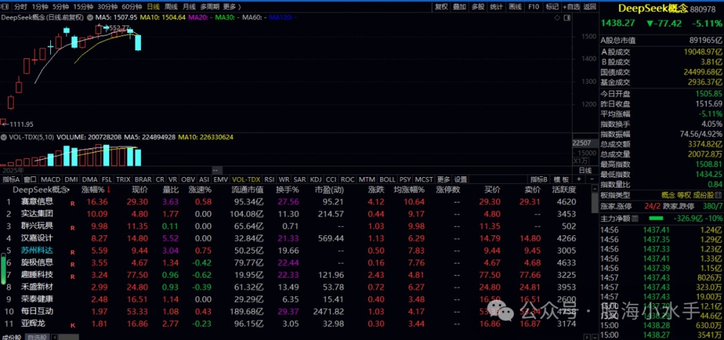This screenshot has width=724, height=340.
Task: Click the R marker beside 苏州科达
Action: (x=72, y=252)
